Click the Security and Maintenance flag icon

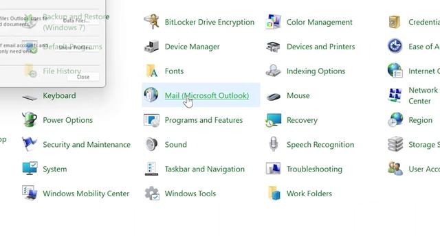point(30,144)
